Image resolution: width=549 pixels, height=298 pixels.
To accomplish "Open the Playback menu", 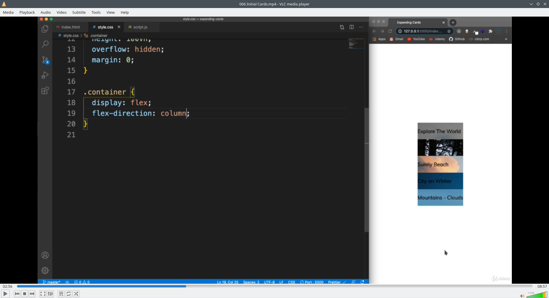I will coord(27,12).
